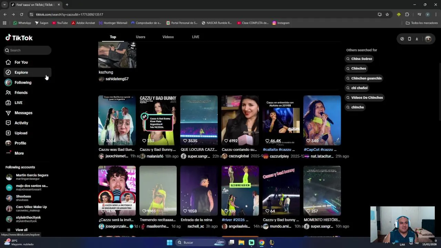Select the Chinchen guanchin suggestion
The height and width of the screenshot is (248, 441).
tap(364, 78)
